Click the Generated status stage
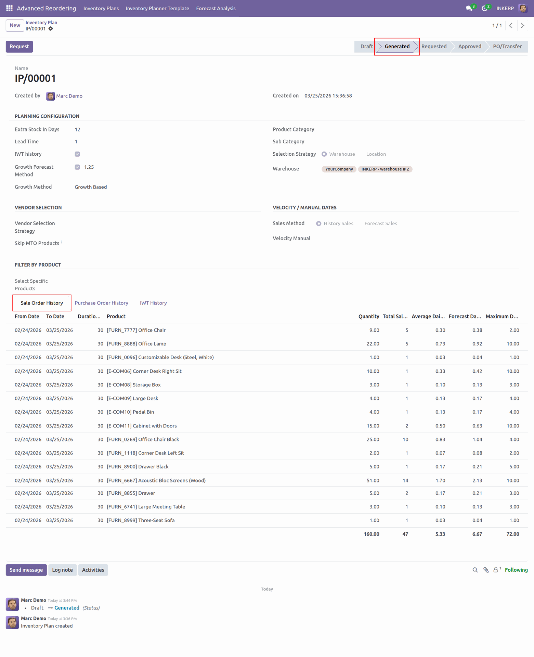The width and height of the screenshot is (534, 657). pyautogui.click(x=397, y=47)
